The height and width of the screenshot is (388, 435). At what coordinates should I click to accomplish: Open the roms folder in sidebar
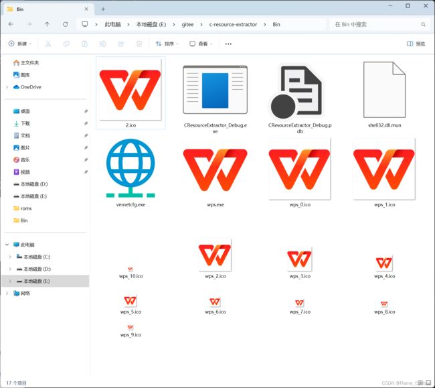point(23,208)
